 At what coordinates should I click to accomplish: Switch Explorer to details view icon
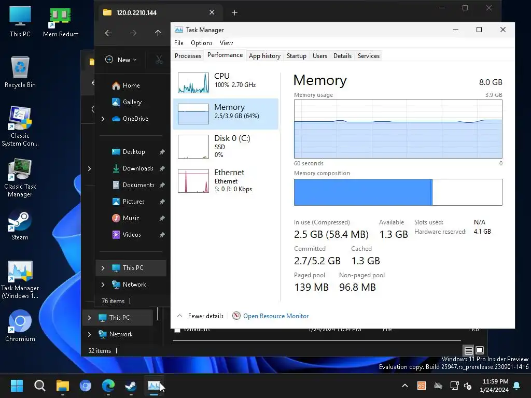pyautogui.click(x=468, y=350)
